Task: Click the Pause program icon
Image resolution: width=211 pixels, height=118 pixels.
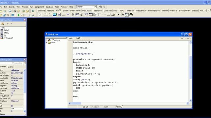Action: (24, 15)
